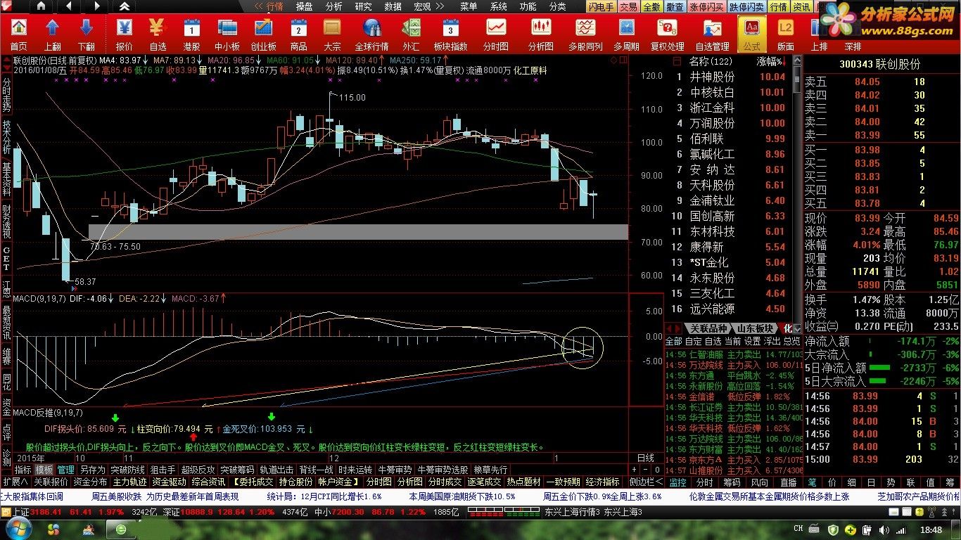Viewport: 961px width, 540px height.
Task: Open the 主力轨迹 bottom tab
Action: pos(129,482)
